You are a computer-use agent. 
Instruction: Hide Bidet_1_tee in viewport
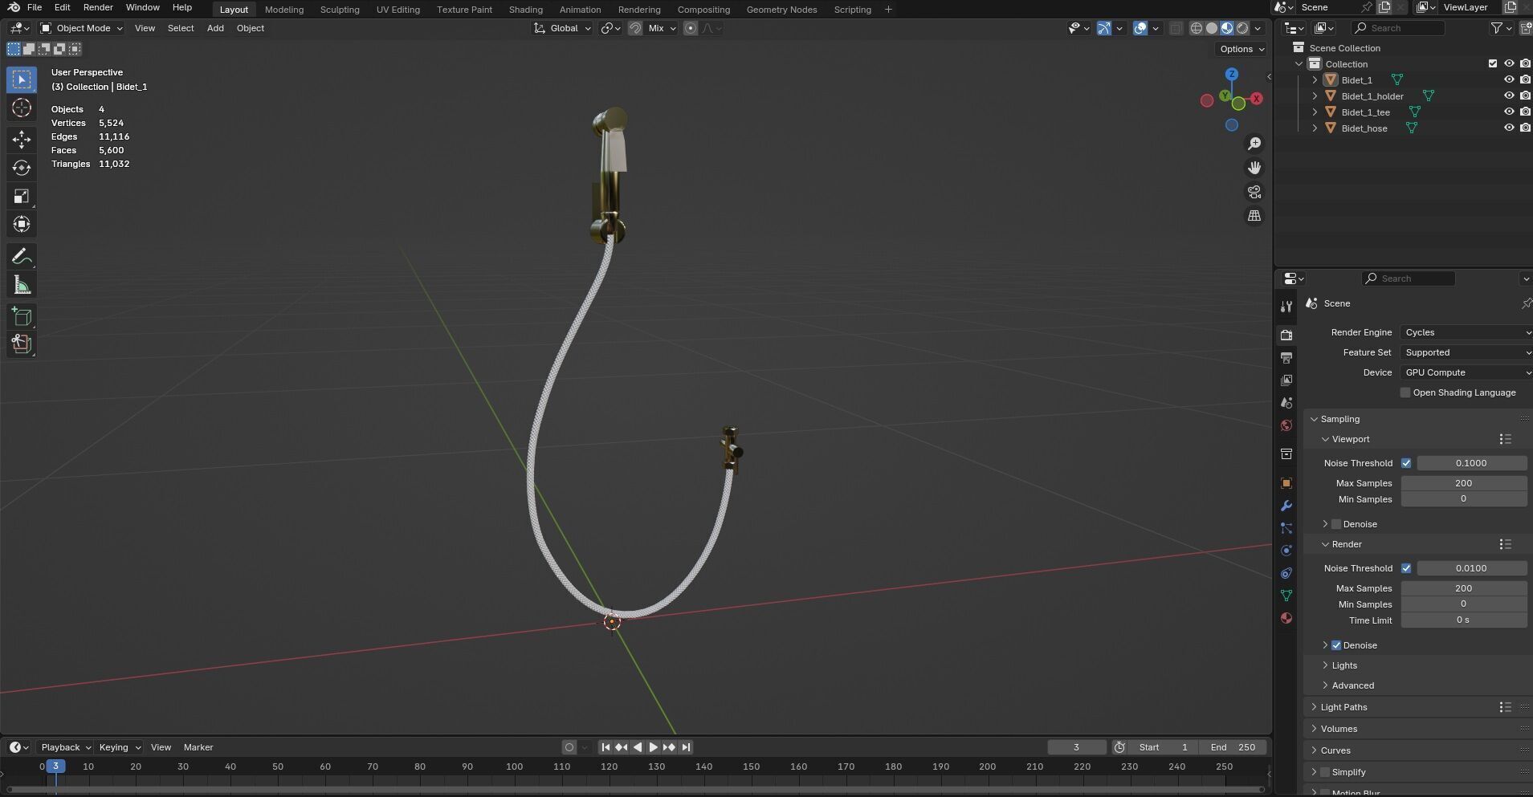[x=1509, y=112]
